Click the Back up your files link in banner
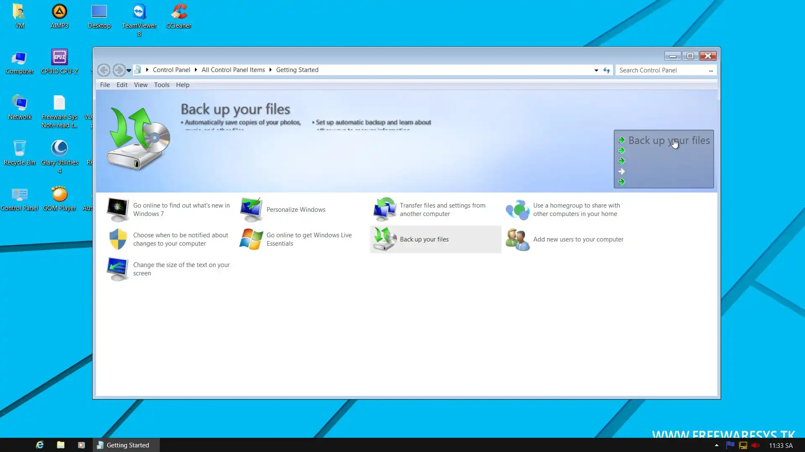Screen dimensions: 805x452 (x=669, y=141)
